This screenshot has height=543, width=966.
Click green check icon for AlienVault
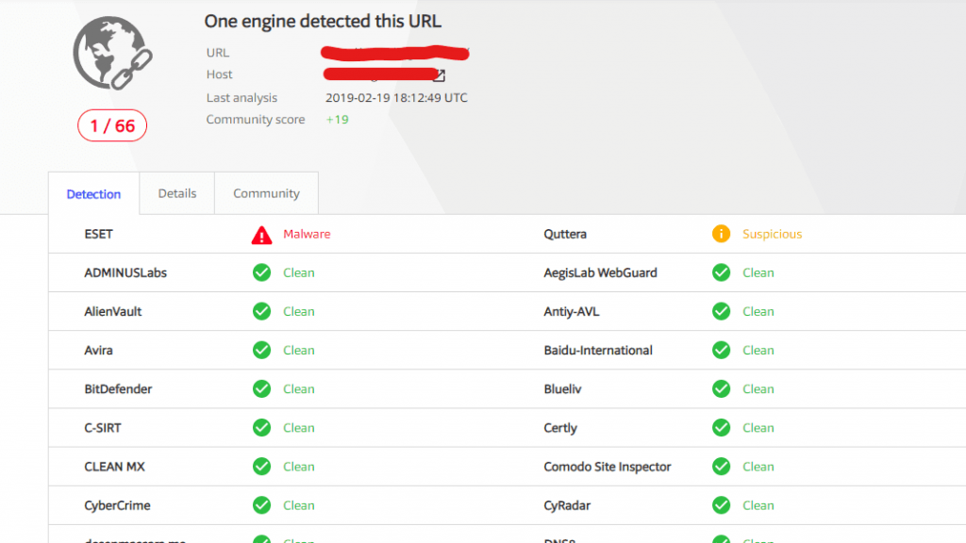[262, 311]
